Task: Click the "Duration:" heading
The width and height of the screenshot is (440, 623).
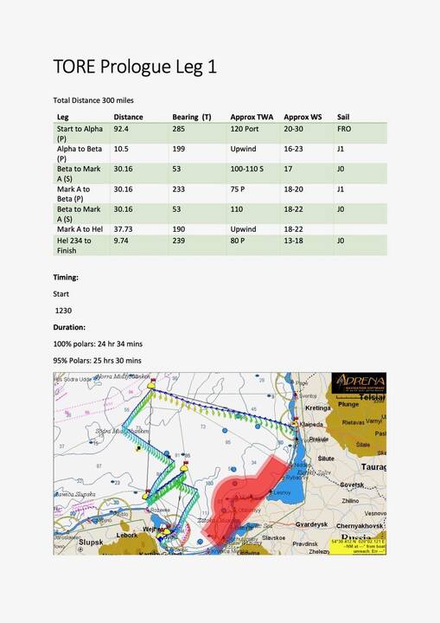Action: pos(69,327)
